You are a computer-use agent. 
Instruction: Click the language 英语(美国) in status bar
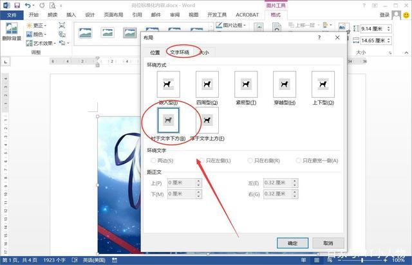pos(94,260)
